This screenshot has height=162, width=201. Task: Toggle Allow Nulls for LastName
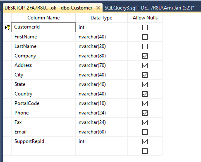click(145, 46)
